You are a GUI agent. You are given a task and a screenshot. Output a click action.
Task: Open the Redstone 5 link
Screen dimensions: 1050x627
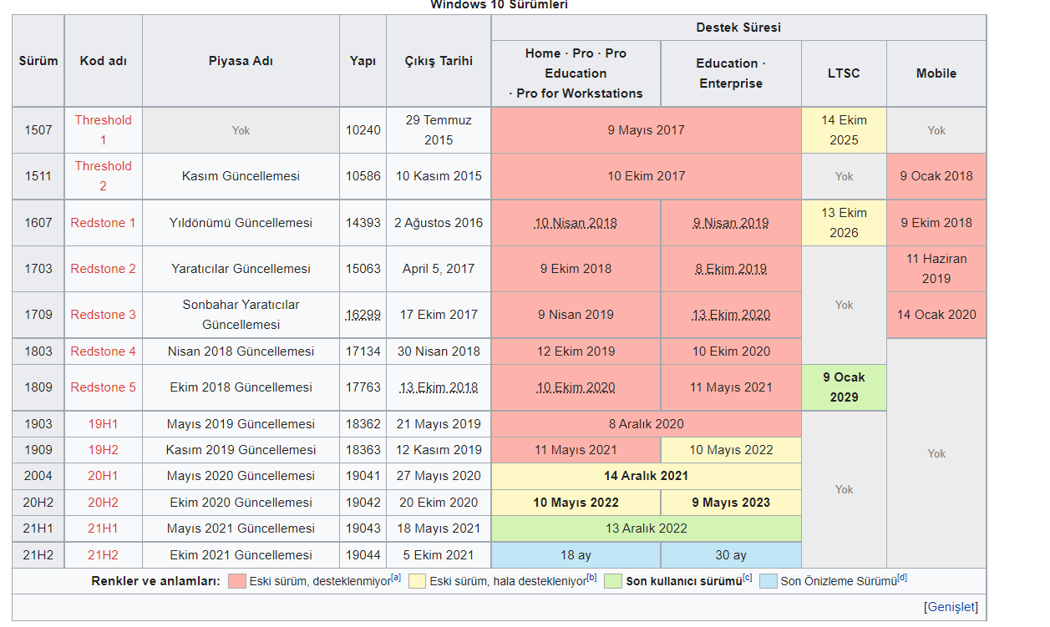click(x=103, y=387)
